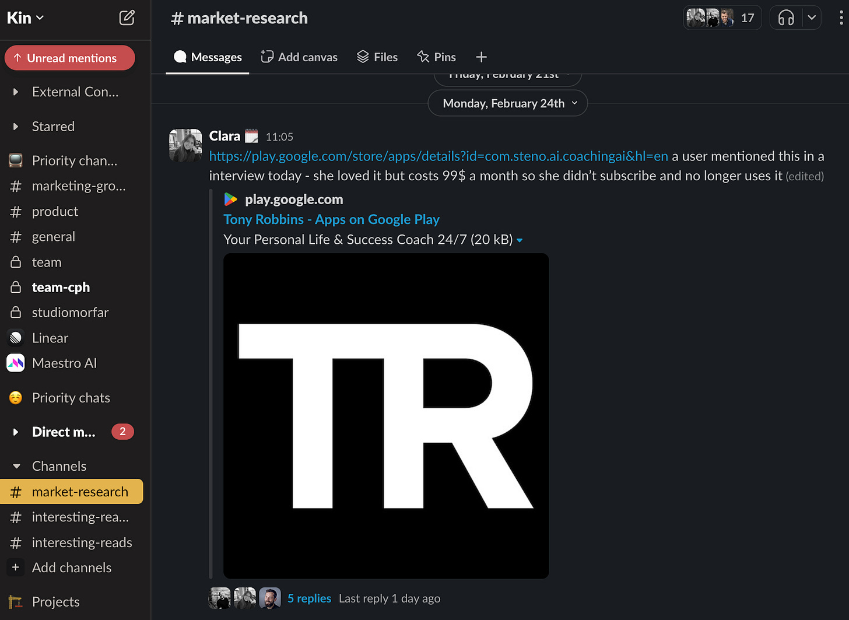Image resolution: width=849 pixels, height=620 pixels.
Task: Open Tony Robbins - Apps on Google Play link
Action: [x=331, y=219]
